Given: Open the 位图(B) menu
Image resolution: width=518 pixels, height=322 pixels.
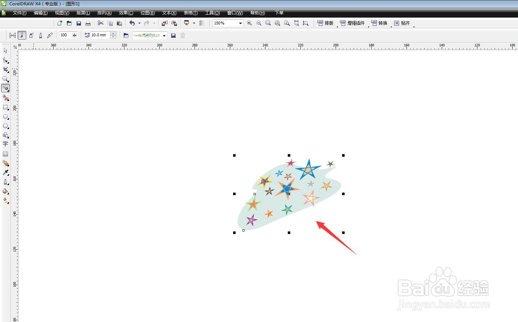Looking at the screenshot, I should [x=147, y=13].
